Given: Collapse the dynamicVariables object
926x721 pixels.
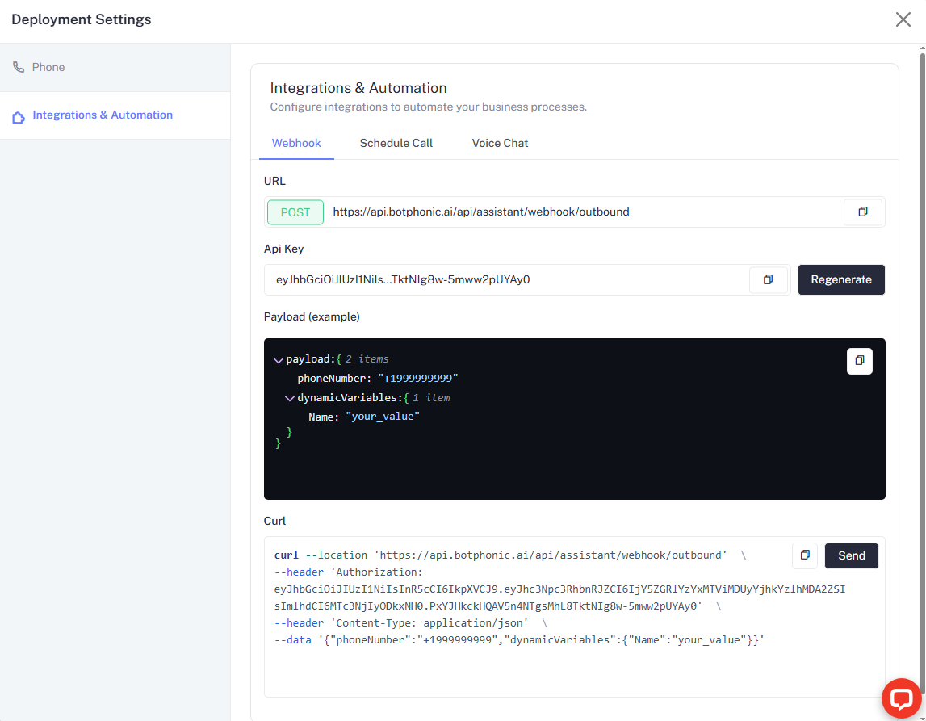Looking at the screenshot, I should 290,397.
